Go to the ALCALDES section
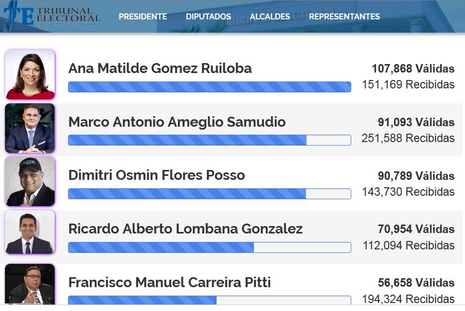The image size is (465, 311). (x=270, y=16)
